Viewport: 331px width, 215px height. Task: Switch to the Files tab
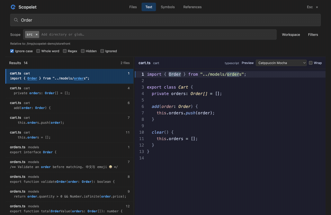point(133,7)
